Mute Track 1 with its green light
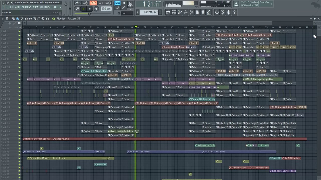This screenshot has height=180, width=321. (x=19, y=31)
